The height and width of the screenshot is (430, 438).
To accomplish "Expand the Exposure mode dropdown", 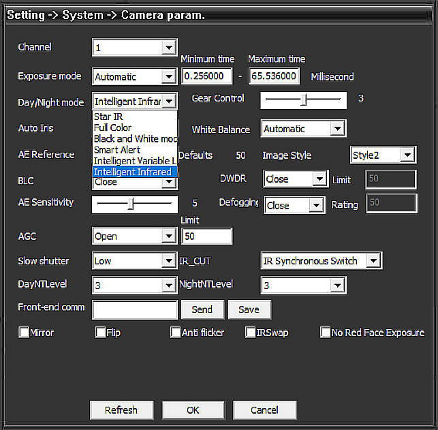I will pos(169,77).
